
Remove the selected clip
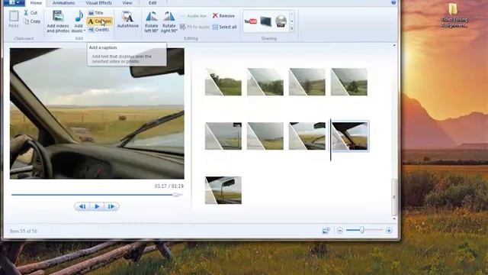pyautogui.click(x=223, y=15)
